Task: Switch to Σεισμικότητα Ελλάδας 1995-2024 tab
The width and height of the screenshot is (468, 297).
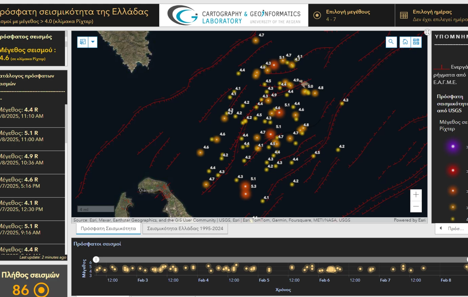Action: (185, 229)
